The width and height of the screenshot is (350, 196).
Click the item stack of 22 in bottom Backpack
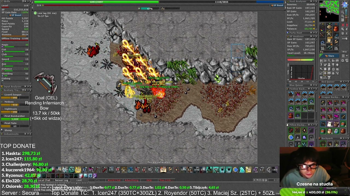click(x=330, y=144)
